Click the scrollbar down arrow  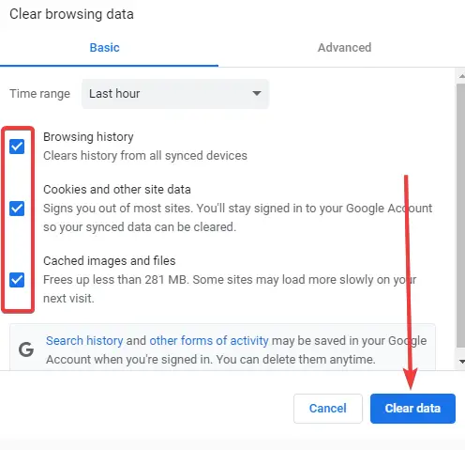point(461,362)
